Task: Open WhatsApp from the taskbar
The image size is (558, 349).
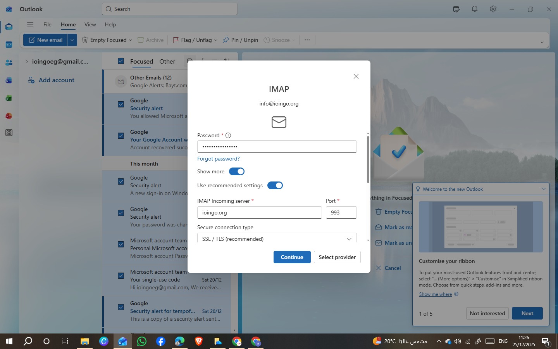Action: tap(142, 341)
